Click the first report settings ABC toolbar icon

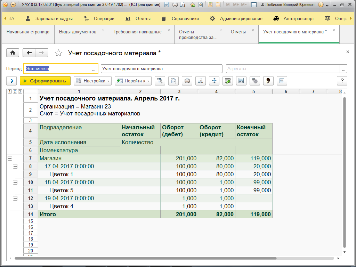click(160, 81)
